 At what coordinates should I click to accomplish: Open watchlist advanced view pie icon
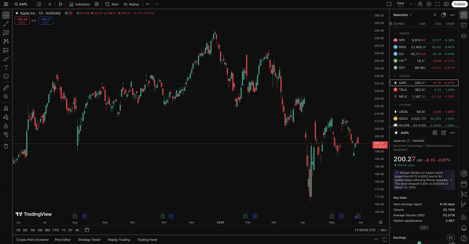[x=443, y=15]
